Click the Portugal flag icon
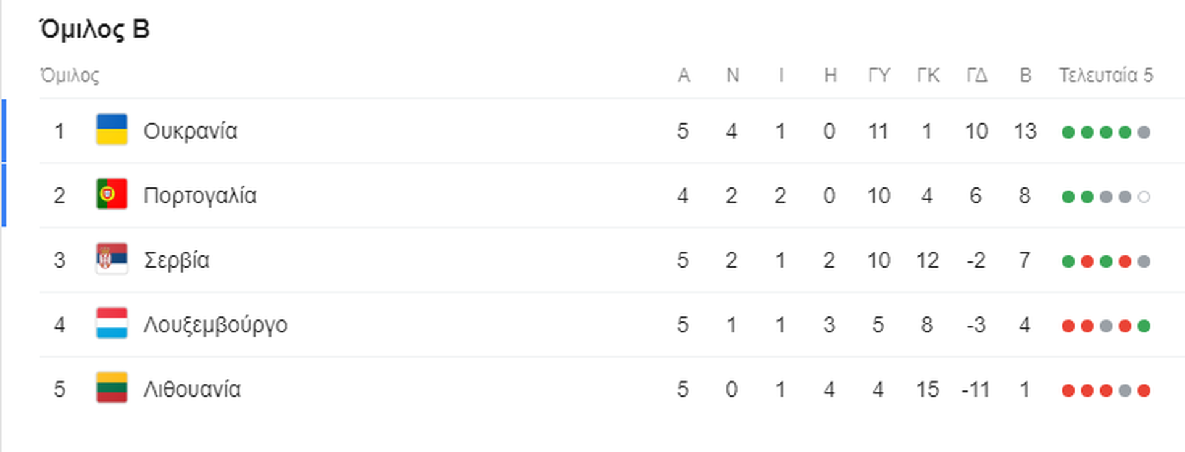 [x=112, y=194]
